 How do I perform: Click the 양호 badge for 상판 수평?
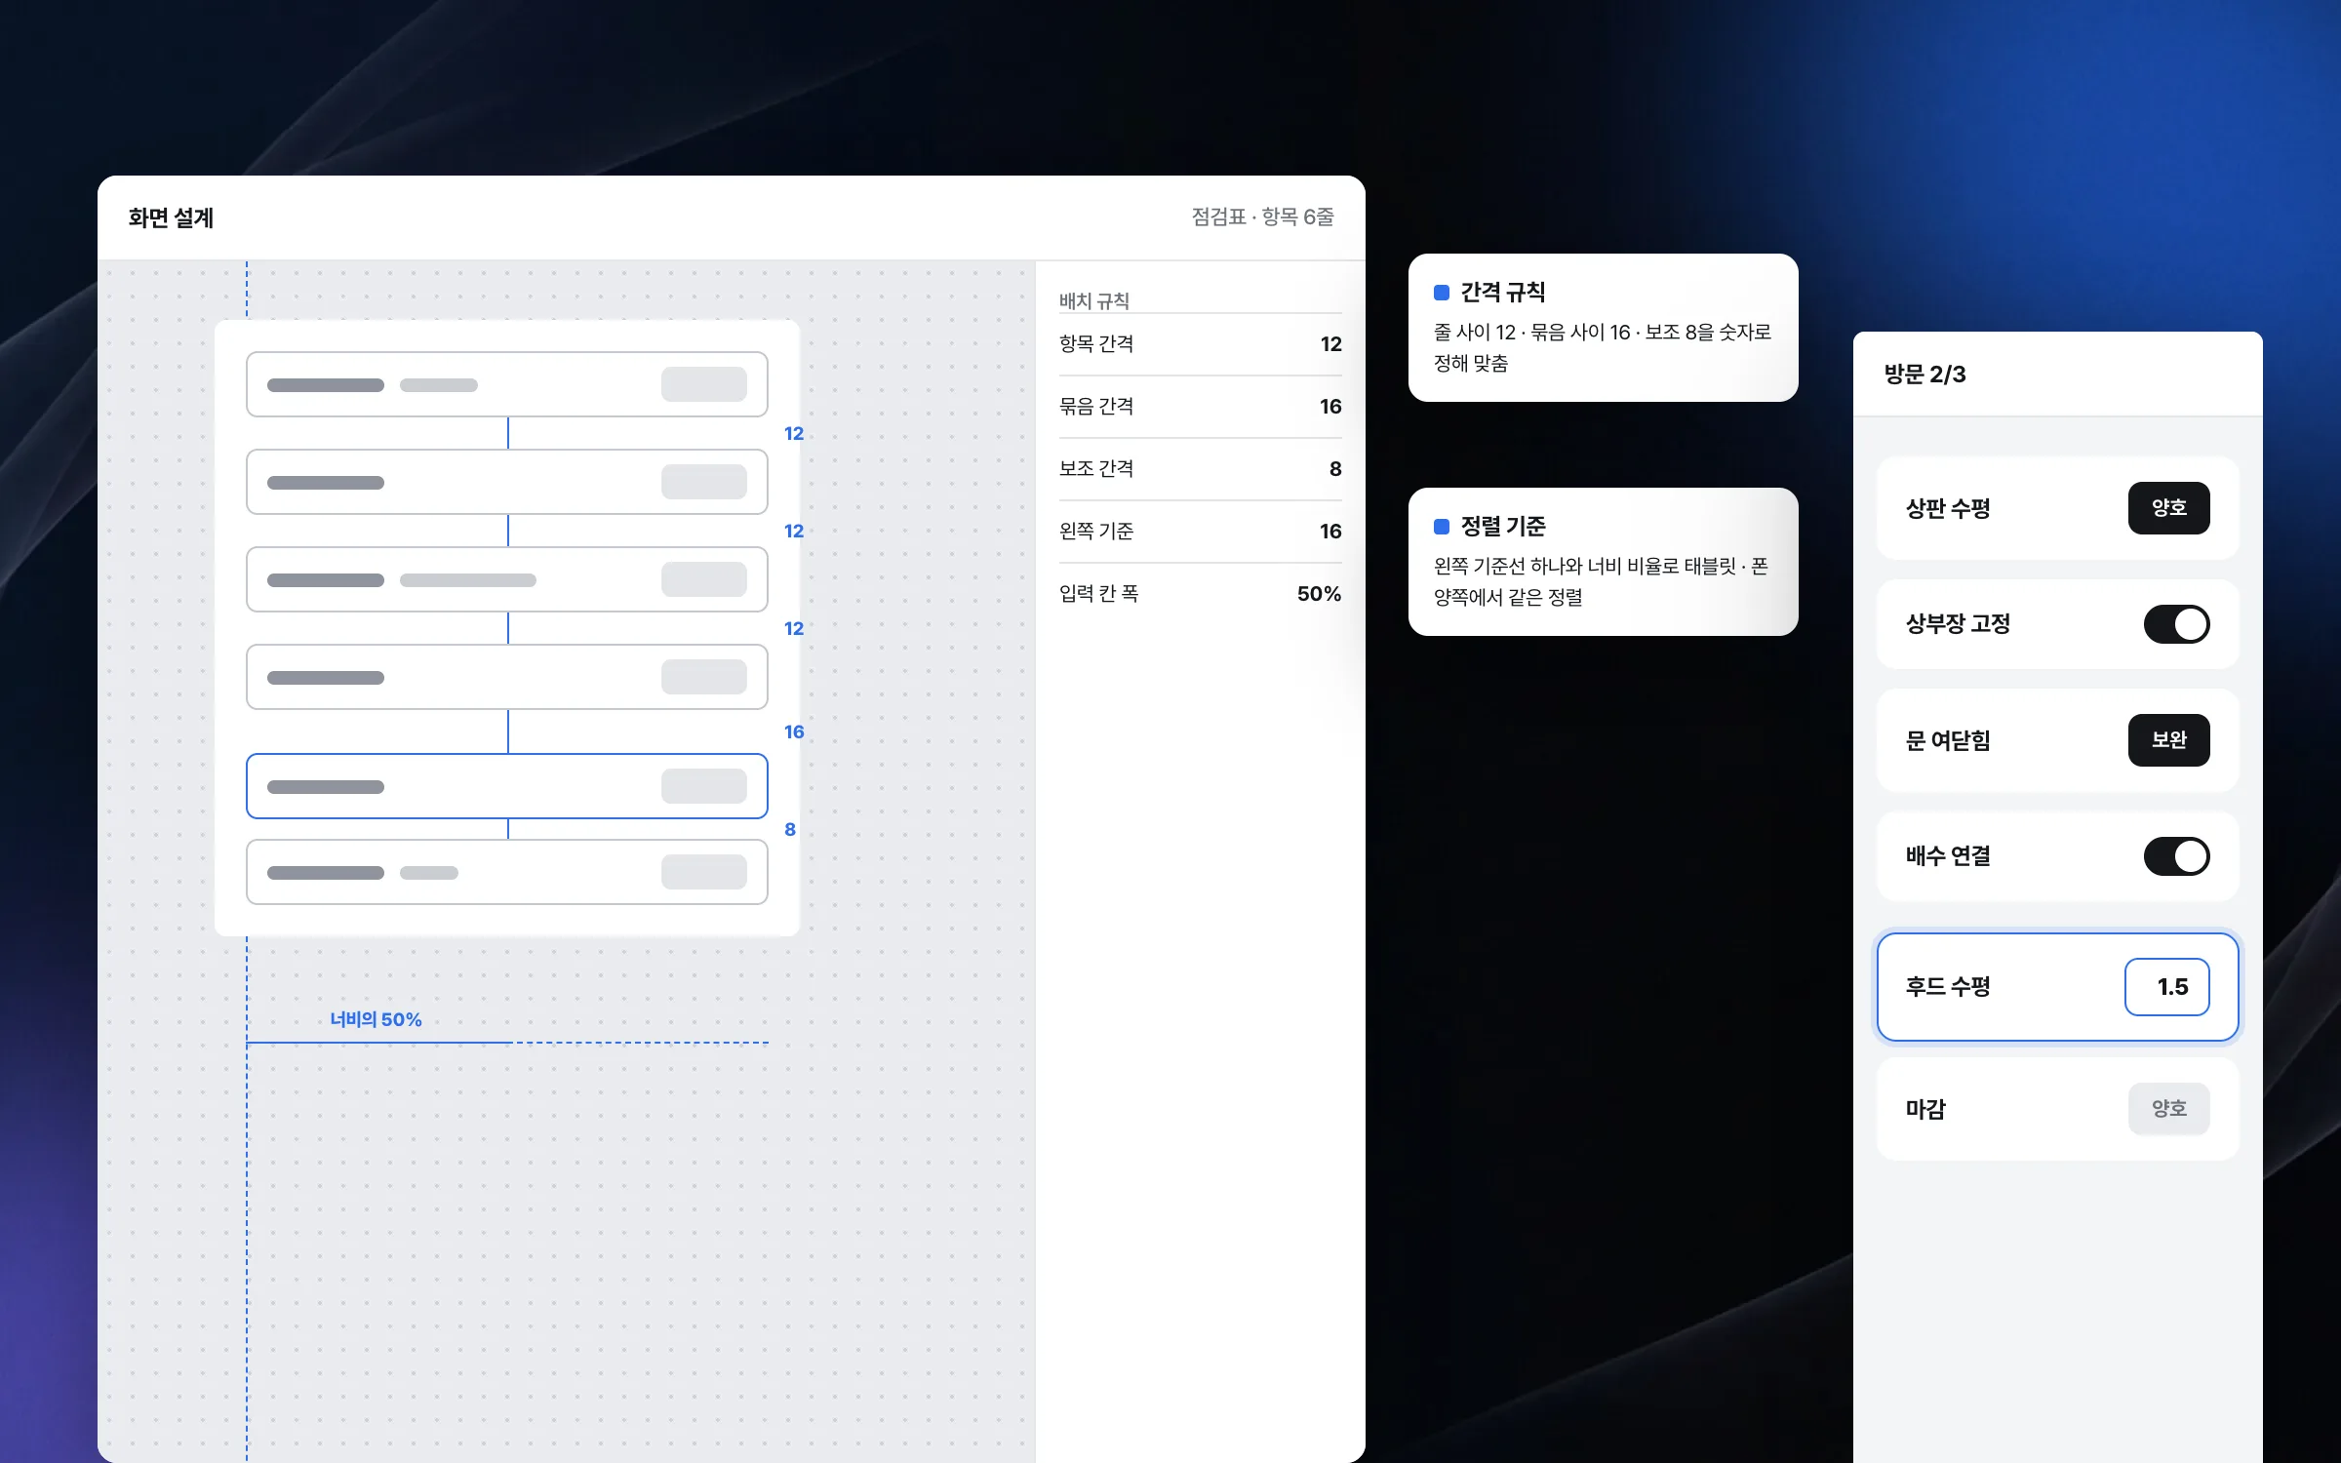2168,508
